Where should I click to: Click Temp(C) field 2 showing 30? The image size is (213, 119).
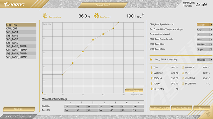pos(81,110)
